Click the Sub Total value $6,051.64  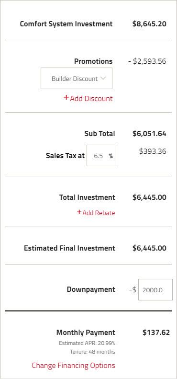click(x=149, y=134)
